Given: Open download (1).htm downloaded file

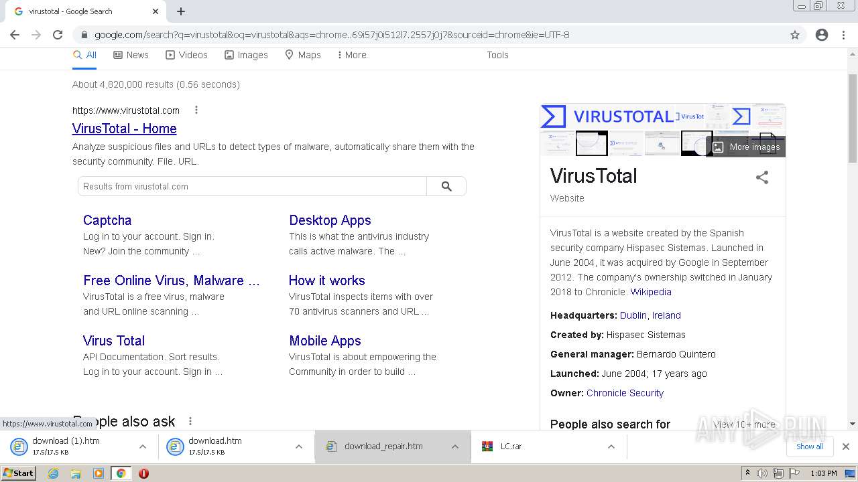Looking at the screenshot, I should click(x=66, y=446).
